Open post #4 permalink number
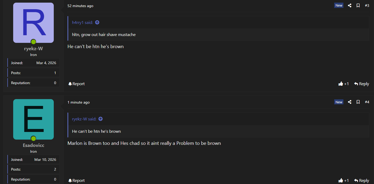The width and height of the screenshot is (374, 184). [367, 102]
